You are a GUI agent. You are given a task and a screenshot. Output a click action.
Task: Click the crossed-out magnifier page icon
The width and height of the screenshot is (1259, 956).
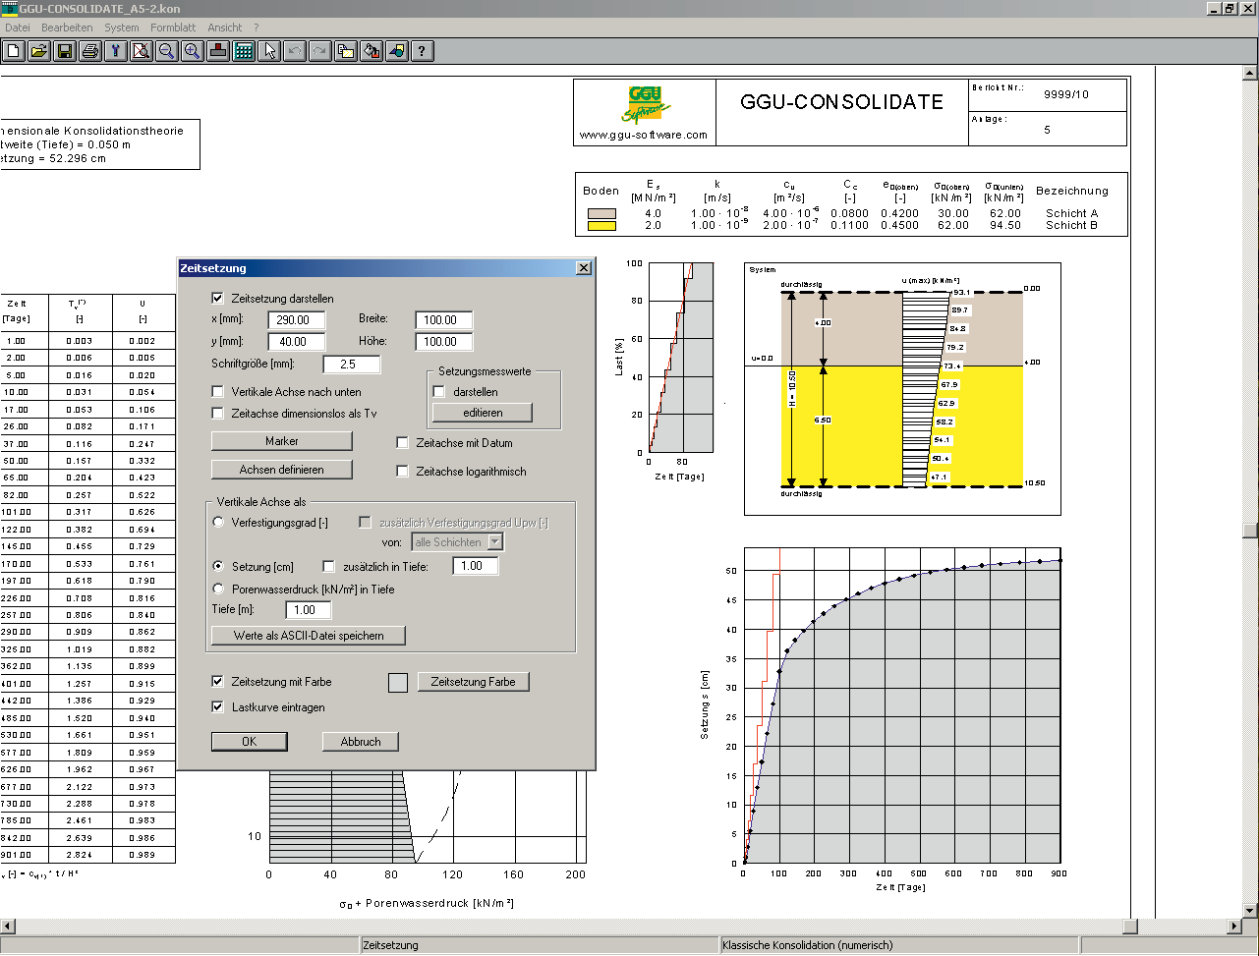(x=141, y=51)
